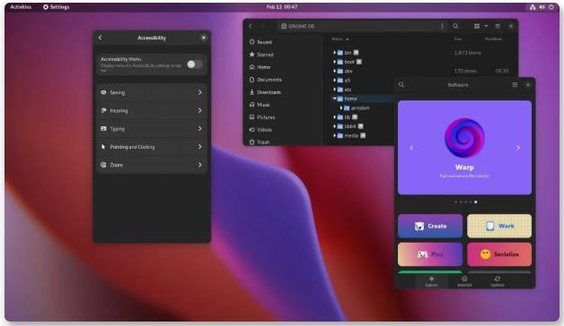Click the chevron on the Zoom row
This screenshot has height=326, width=564.
(199, 165)
